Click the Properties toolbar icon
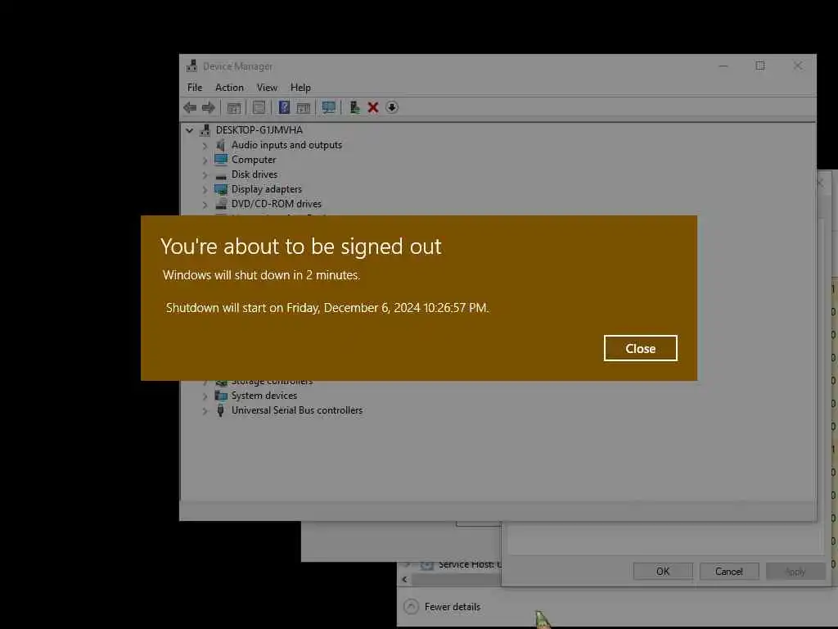 [259, 107]
